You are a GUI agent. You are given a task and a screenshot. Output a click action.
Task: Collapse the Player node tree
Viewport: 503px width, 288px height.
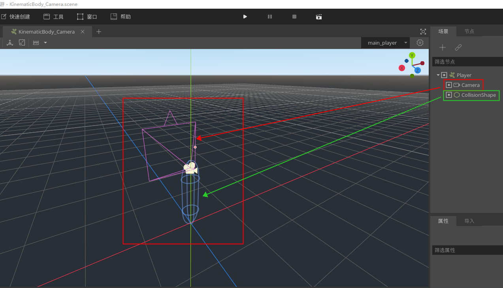[x=438, y=75]
